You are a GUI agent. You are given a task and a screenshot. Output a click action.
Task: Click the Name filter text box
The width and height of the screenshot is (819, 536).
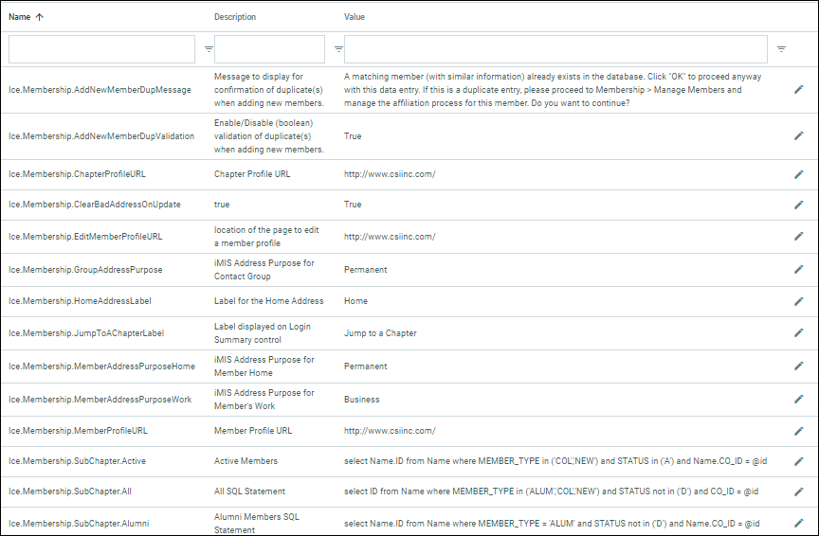101,49
